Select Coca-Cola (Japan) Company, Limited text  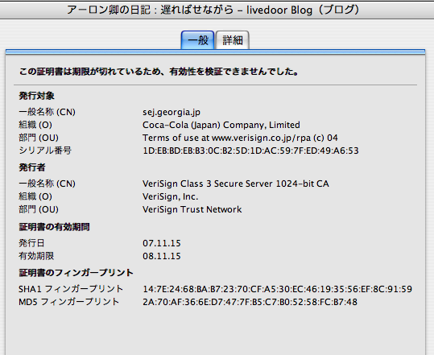pos(221,125)
